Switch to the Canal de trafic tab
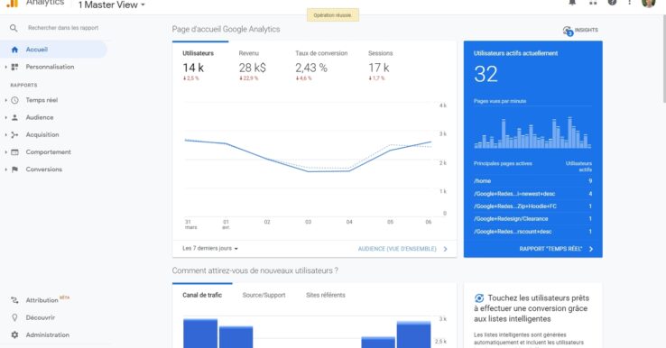This screenshot has height=348, width=666. tap(202, 295)
